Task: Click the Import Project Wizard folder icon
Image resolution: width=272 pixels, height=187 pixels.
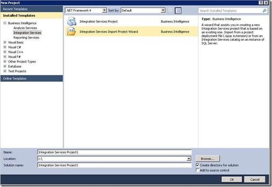Action: tap(72, 31)
